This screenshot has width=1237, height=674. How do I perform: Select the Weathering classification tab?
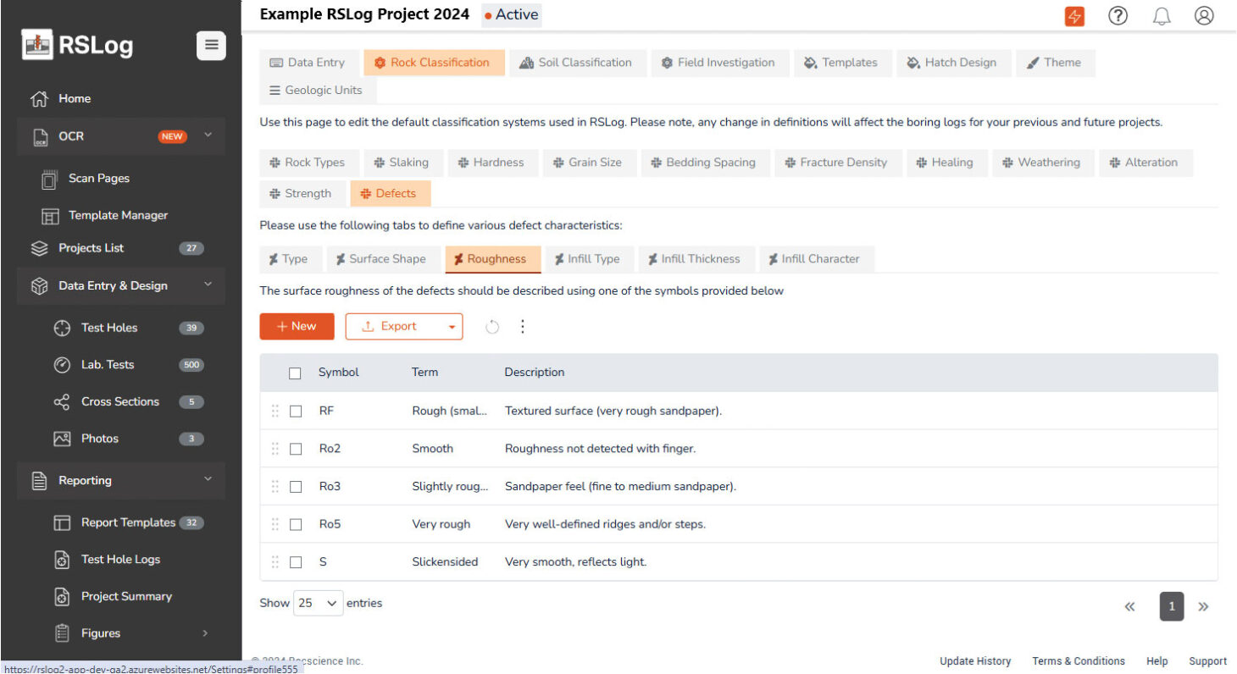tap(1041, 163)
